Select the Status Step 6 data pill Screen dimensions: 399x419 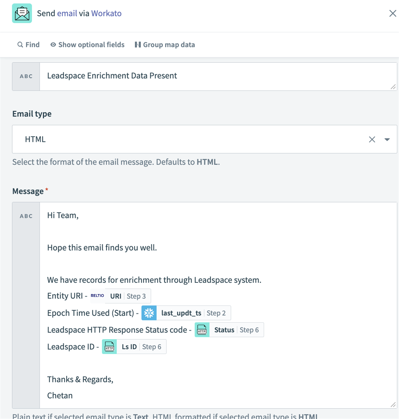[x=229, y=330]
